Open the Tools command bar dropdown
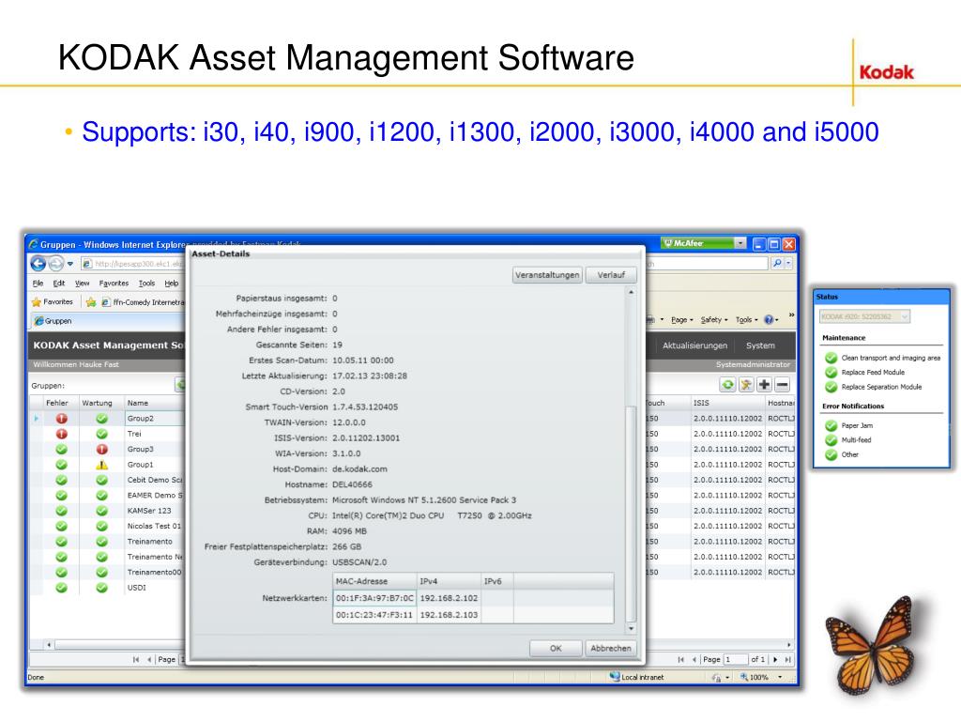This screenshot has height=721, width=961. (x=746, y=319)
